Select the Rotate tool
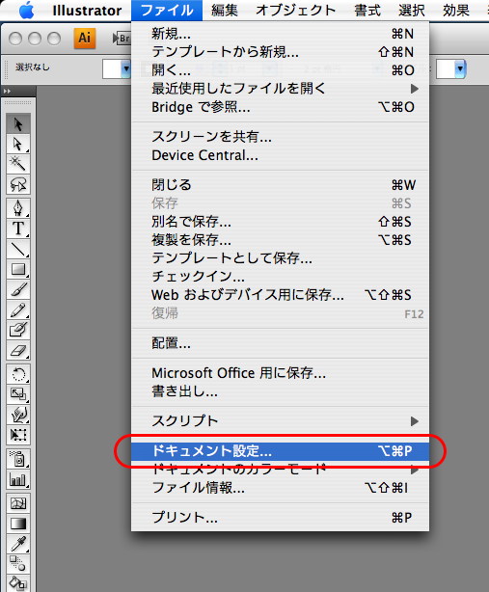This screenshot has width=489, height=592. pos(18,374)
